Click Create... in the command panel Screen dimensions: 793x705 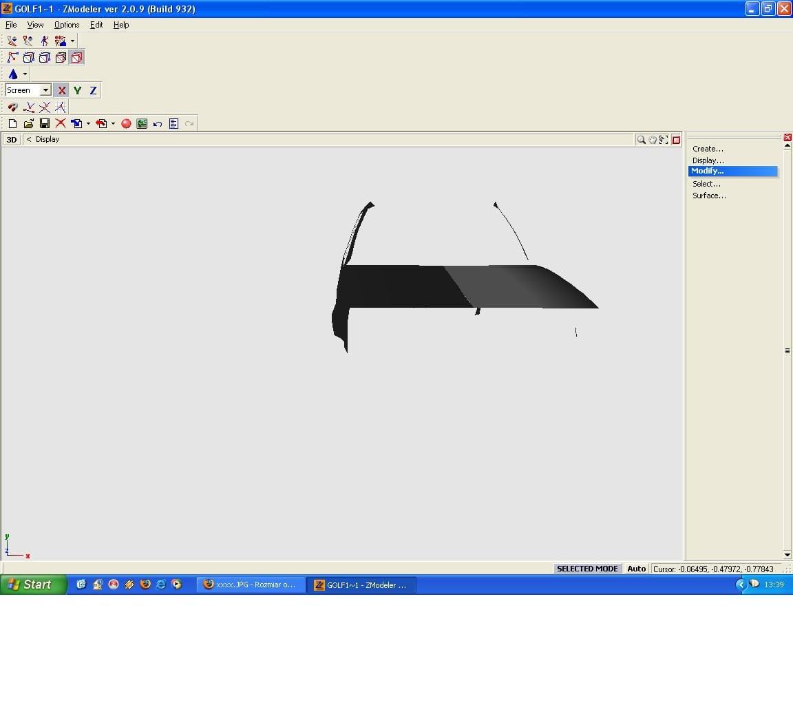coord(708,149)
